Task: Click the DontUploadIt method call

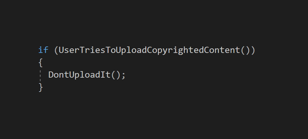Action: coord(79,75)
